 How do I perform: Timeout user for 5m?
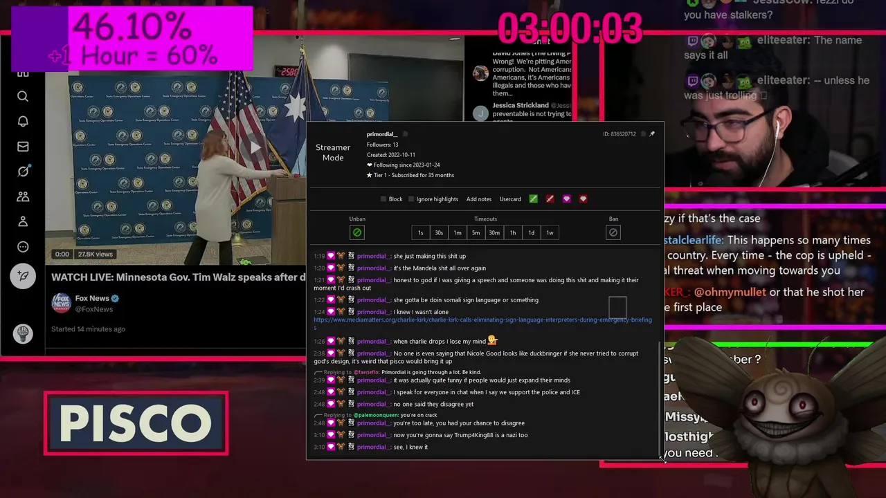[476, 232]
